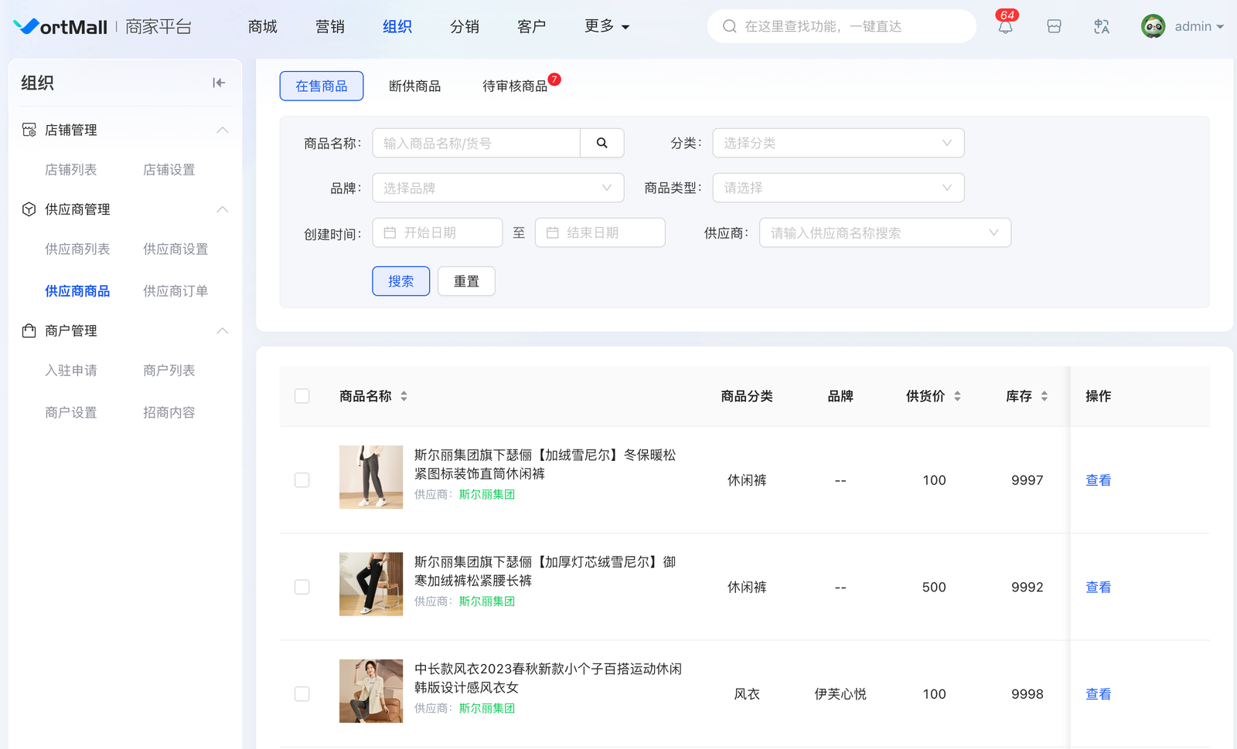Sort by stock column arrows
The width and height of the screenshot is (1237, 749).
(x=1044, y=396)
